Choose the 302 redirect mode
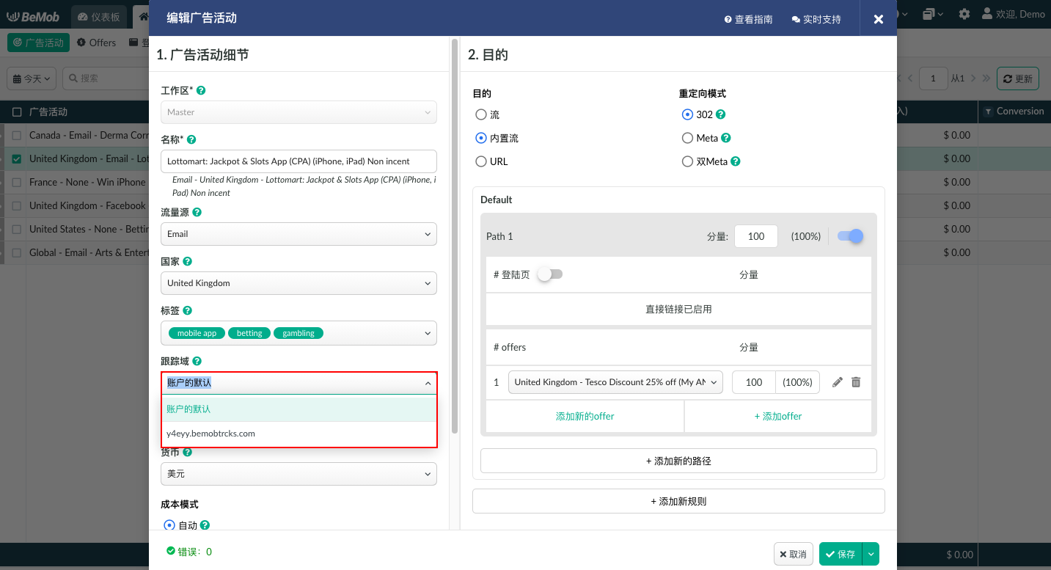Image resolution: width=1051 pixels, height=570 pixels. tap(687, 114)
